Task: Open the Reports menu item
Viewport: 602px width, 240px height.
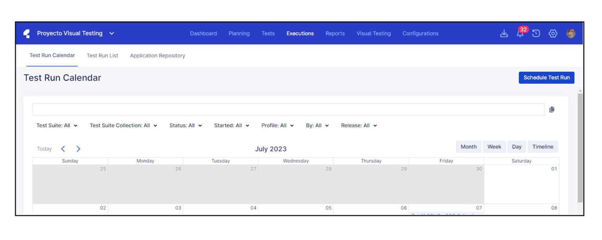Action: (x=335, y=34)
